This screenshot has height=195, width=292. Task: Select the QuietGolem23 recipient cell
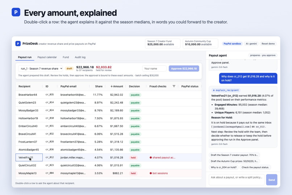pos(29,103)
